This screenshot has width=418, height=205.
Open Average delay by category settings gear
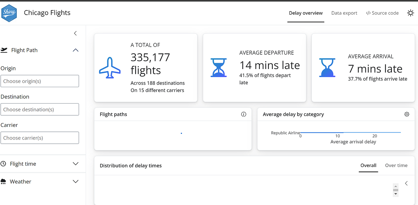point(407,114)
